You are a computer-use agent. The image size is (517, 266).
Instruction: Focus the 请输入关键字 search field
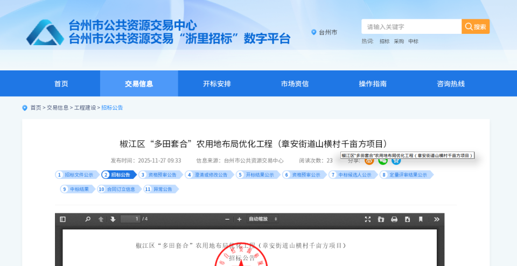(x=411, y=27)
